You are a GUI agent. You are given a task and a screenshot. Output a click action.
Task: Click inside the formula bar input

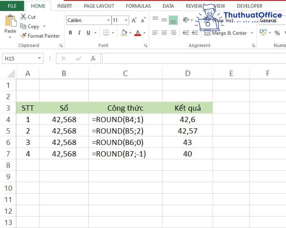(194, 59)
